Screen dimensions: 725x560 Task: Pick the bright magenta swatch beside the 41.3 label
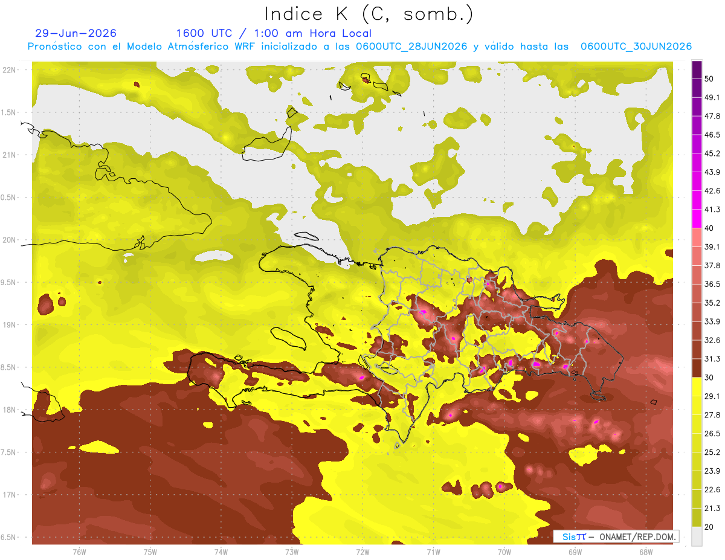697,218
